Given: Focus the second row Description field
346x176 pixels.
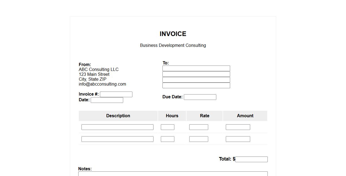Looking at the screenshot, I should 117,139.
